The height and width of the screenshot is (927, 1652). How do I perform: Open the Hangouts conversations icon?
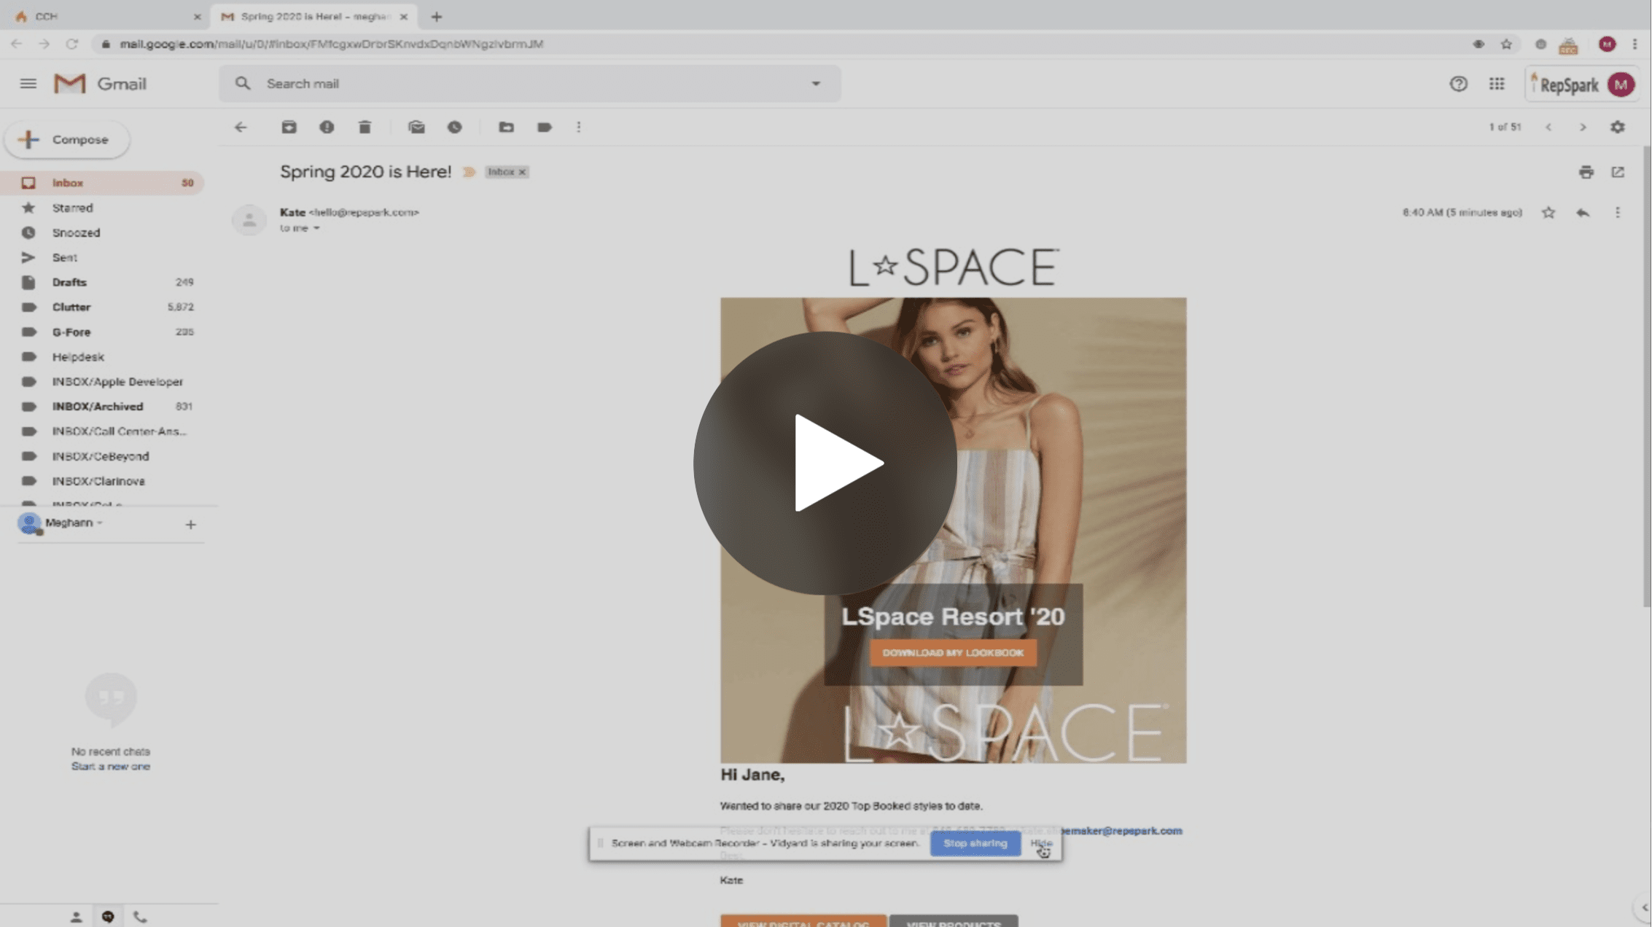pyautogui.click(x=108, y=918)
